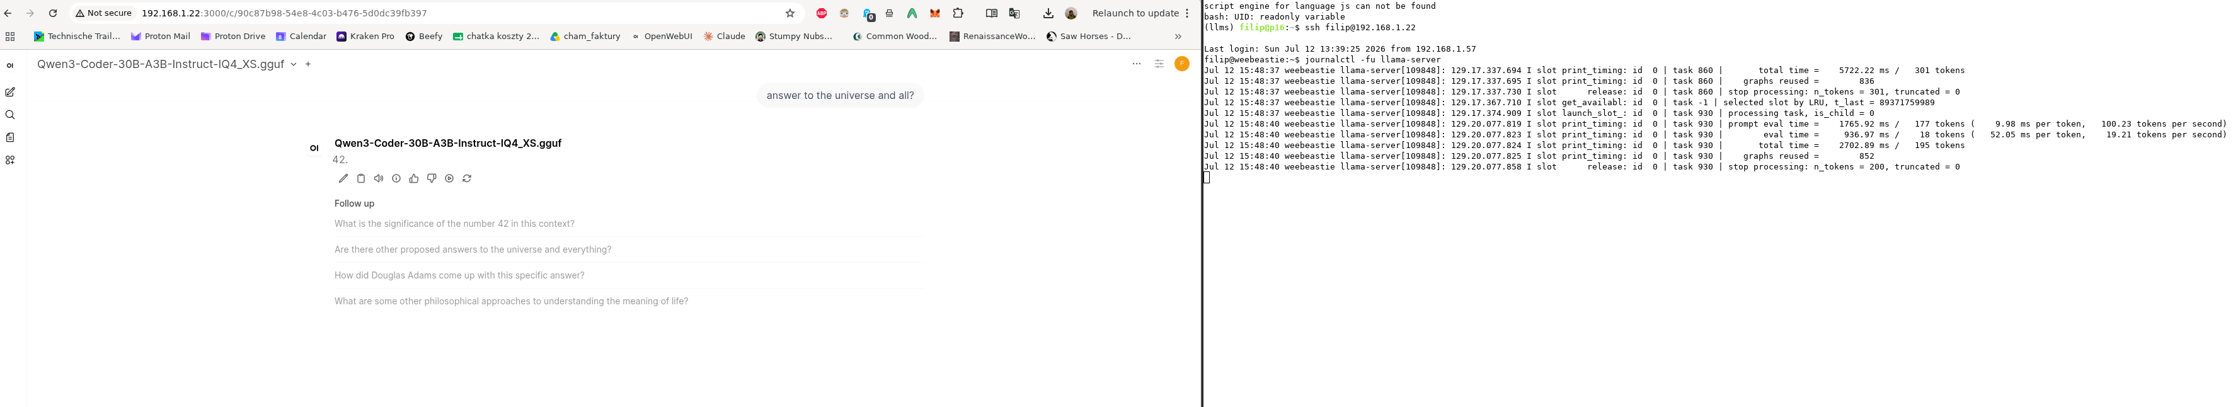The image size is (2233, 407).
Task: Open the MetaMask fox extension
Action: [x=934, y=13]
